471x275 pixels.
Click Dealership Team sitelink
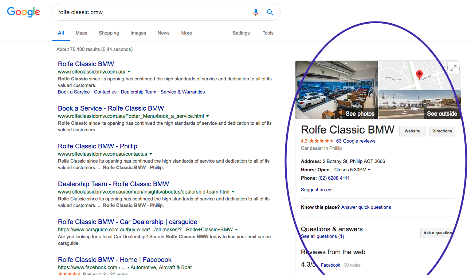point(138,92)
